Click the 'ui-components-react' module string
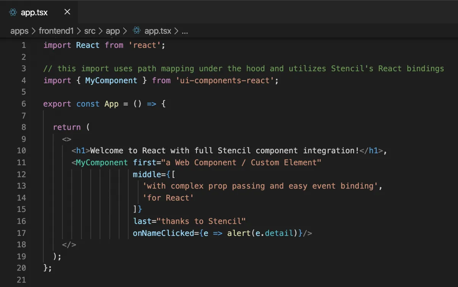Viewport: 458px width, 287px height. (x=225, y=80)
